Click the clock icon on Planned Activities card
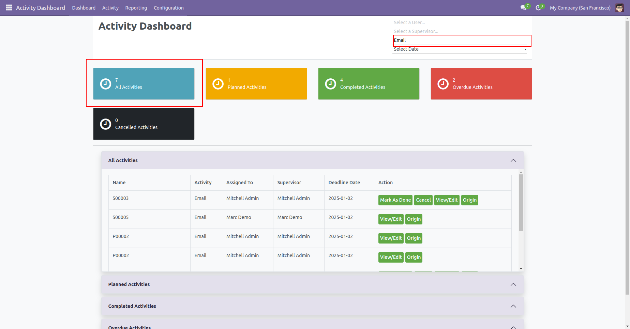This screenshot has width=630, height=329. [x=218, y=84]
